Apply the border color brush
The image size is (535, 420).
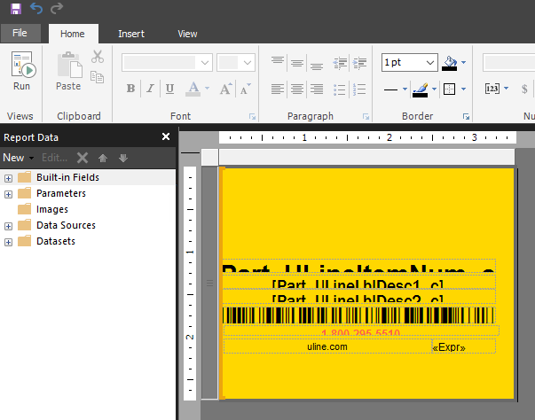point(420,89)
